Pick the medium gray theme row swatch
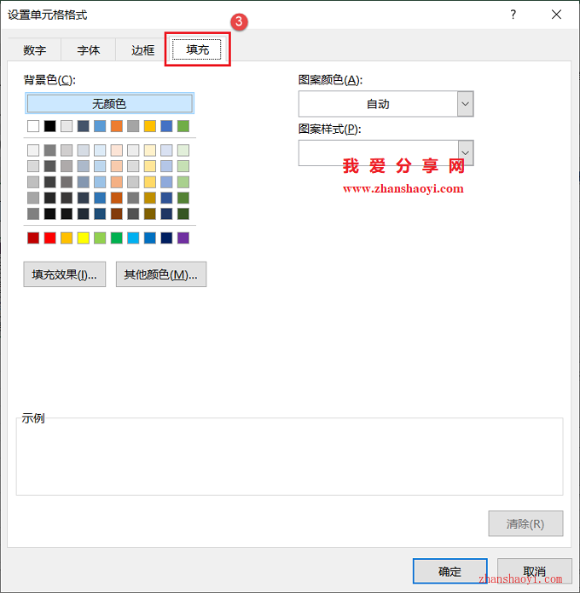 pos(133,126)
